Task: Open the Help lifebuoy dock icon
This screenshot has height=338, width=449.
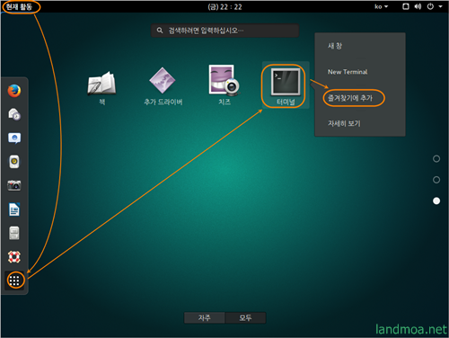Action: pos(14,257)
